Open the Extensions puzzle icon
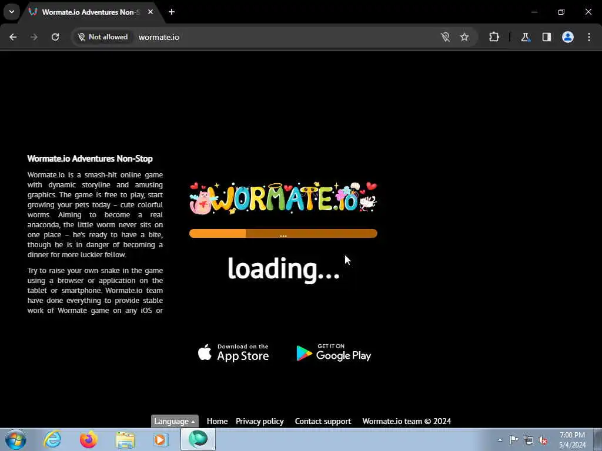This screenshot has width=602, height=451. coord(494,37)
